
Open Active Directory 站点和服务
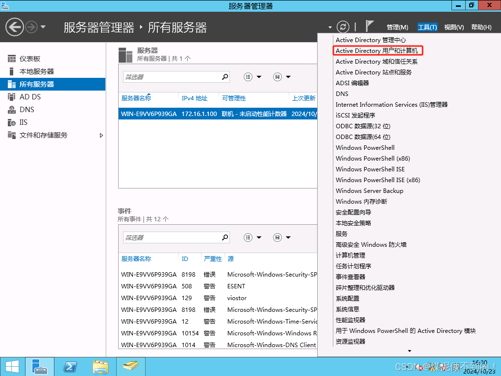click(x=374, y=72)
